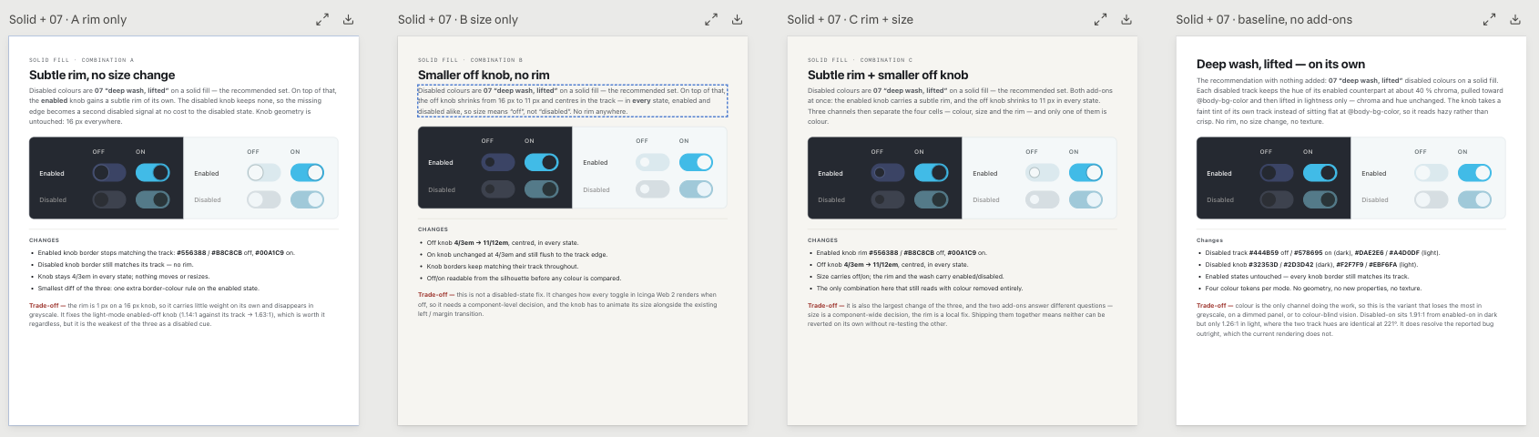
Task: Toggle light-panel Enabled ON switch in 'Deep wash, lifted' card
Action: point(1474,173)
